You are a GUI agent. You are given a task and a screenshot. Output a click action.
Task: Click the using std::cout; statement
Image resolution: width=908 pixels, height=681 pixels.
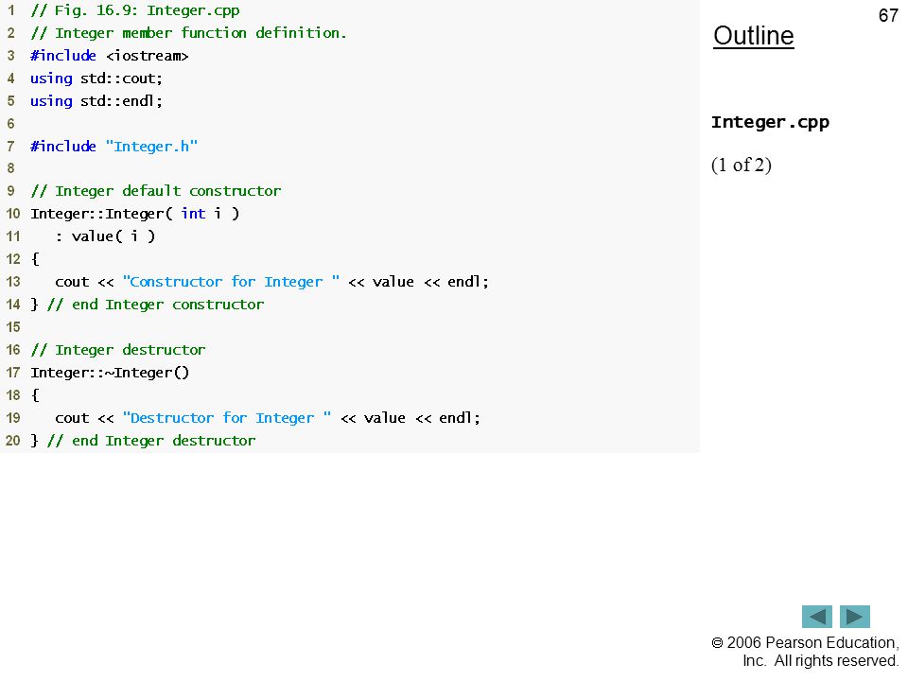pyautogui.click(x=96, y=79)
